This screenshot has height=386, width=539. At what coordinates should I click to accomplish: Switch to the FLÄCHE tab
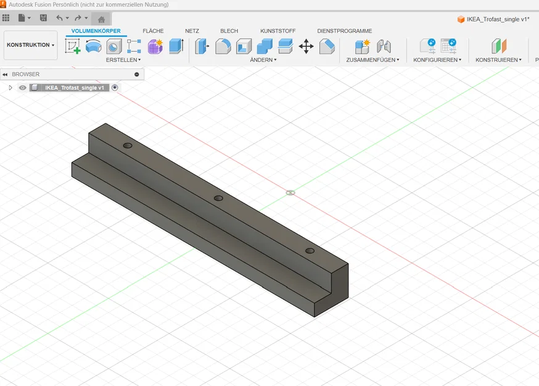pos(153,31)
